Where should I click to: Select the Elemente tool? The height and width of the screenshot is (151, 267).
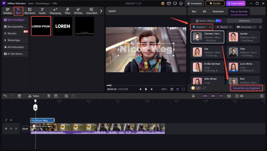[x=30, y=11]
